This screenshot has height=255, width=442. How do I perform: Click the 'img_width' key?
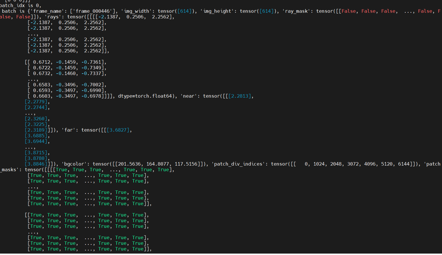click(x=136, y=11)
